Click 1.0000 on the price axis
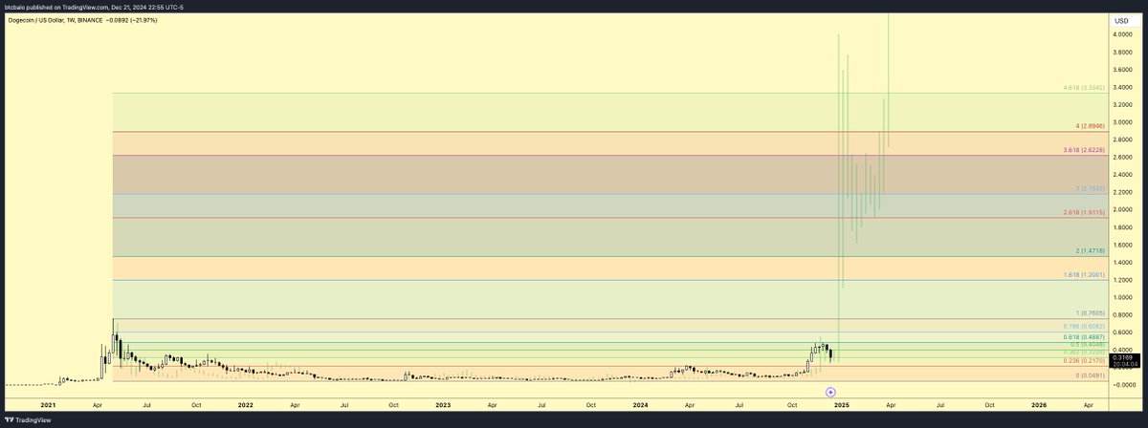 coord(1122,296)
